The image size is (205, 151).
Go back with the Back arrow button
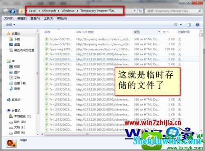tap(5, 11)
